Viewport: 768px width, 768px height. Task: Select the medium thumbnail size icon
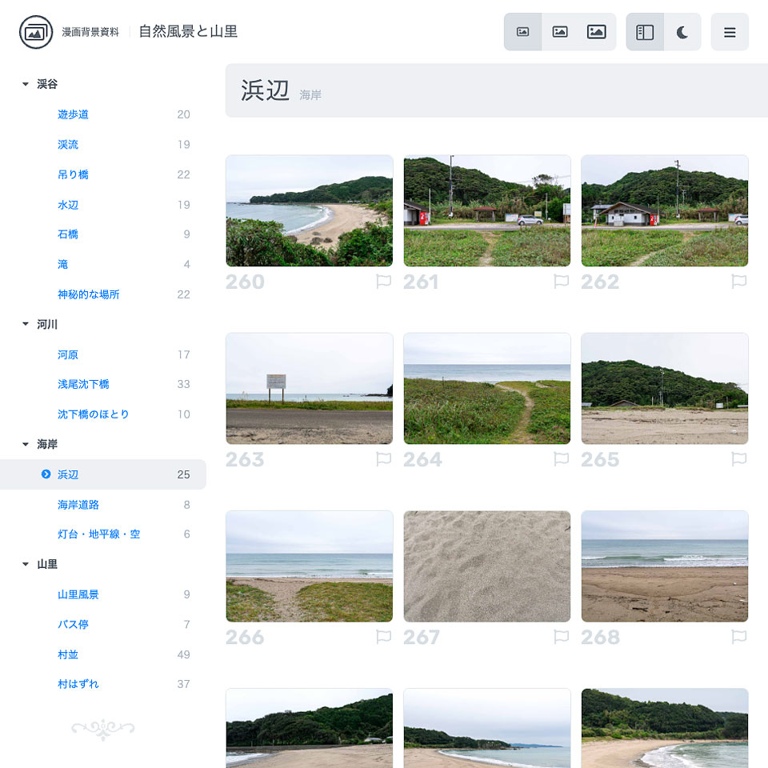[x=560, y=32]
